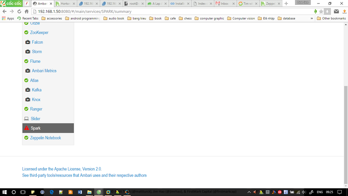
Task: Go back to the previous page
Action: (5, 11)
